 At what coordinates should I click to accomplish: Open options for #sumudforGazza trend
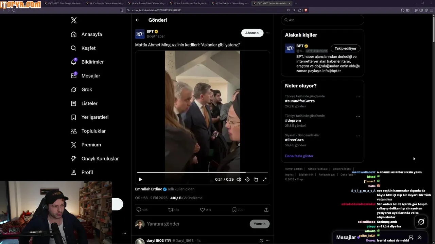[358, 97]
